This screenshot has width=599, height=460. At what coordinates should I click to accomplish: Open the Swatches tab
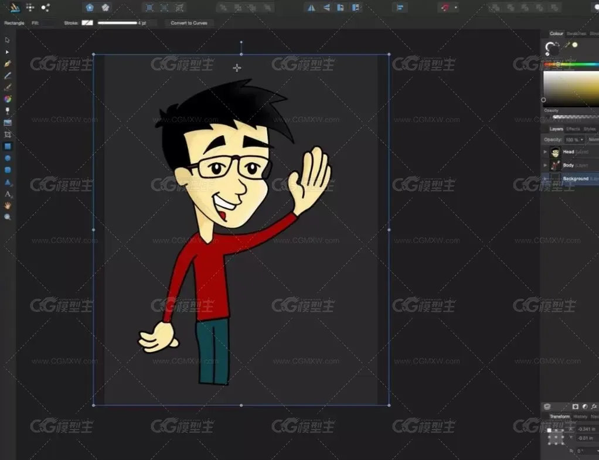tap(576, 33)
